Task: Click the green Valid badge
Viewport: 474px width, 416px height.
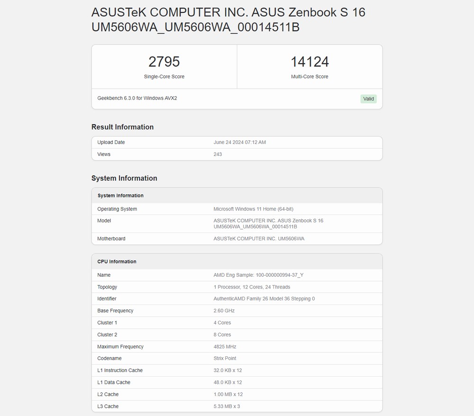Action: click(368, 99)
